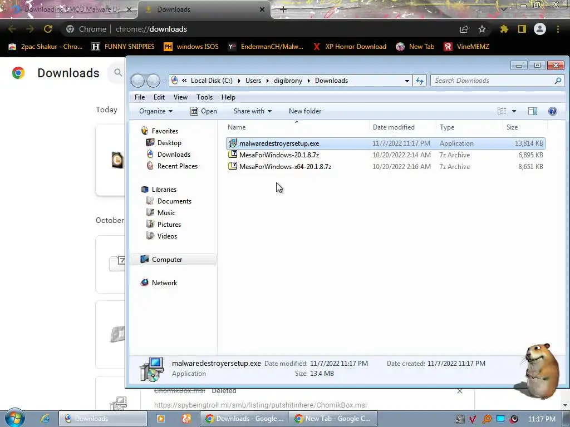This screenshot has width=570, height=427.
Task: Toggle Chrome side panel icon
Action: [x=522, y=29]
